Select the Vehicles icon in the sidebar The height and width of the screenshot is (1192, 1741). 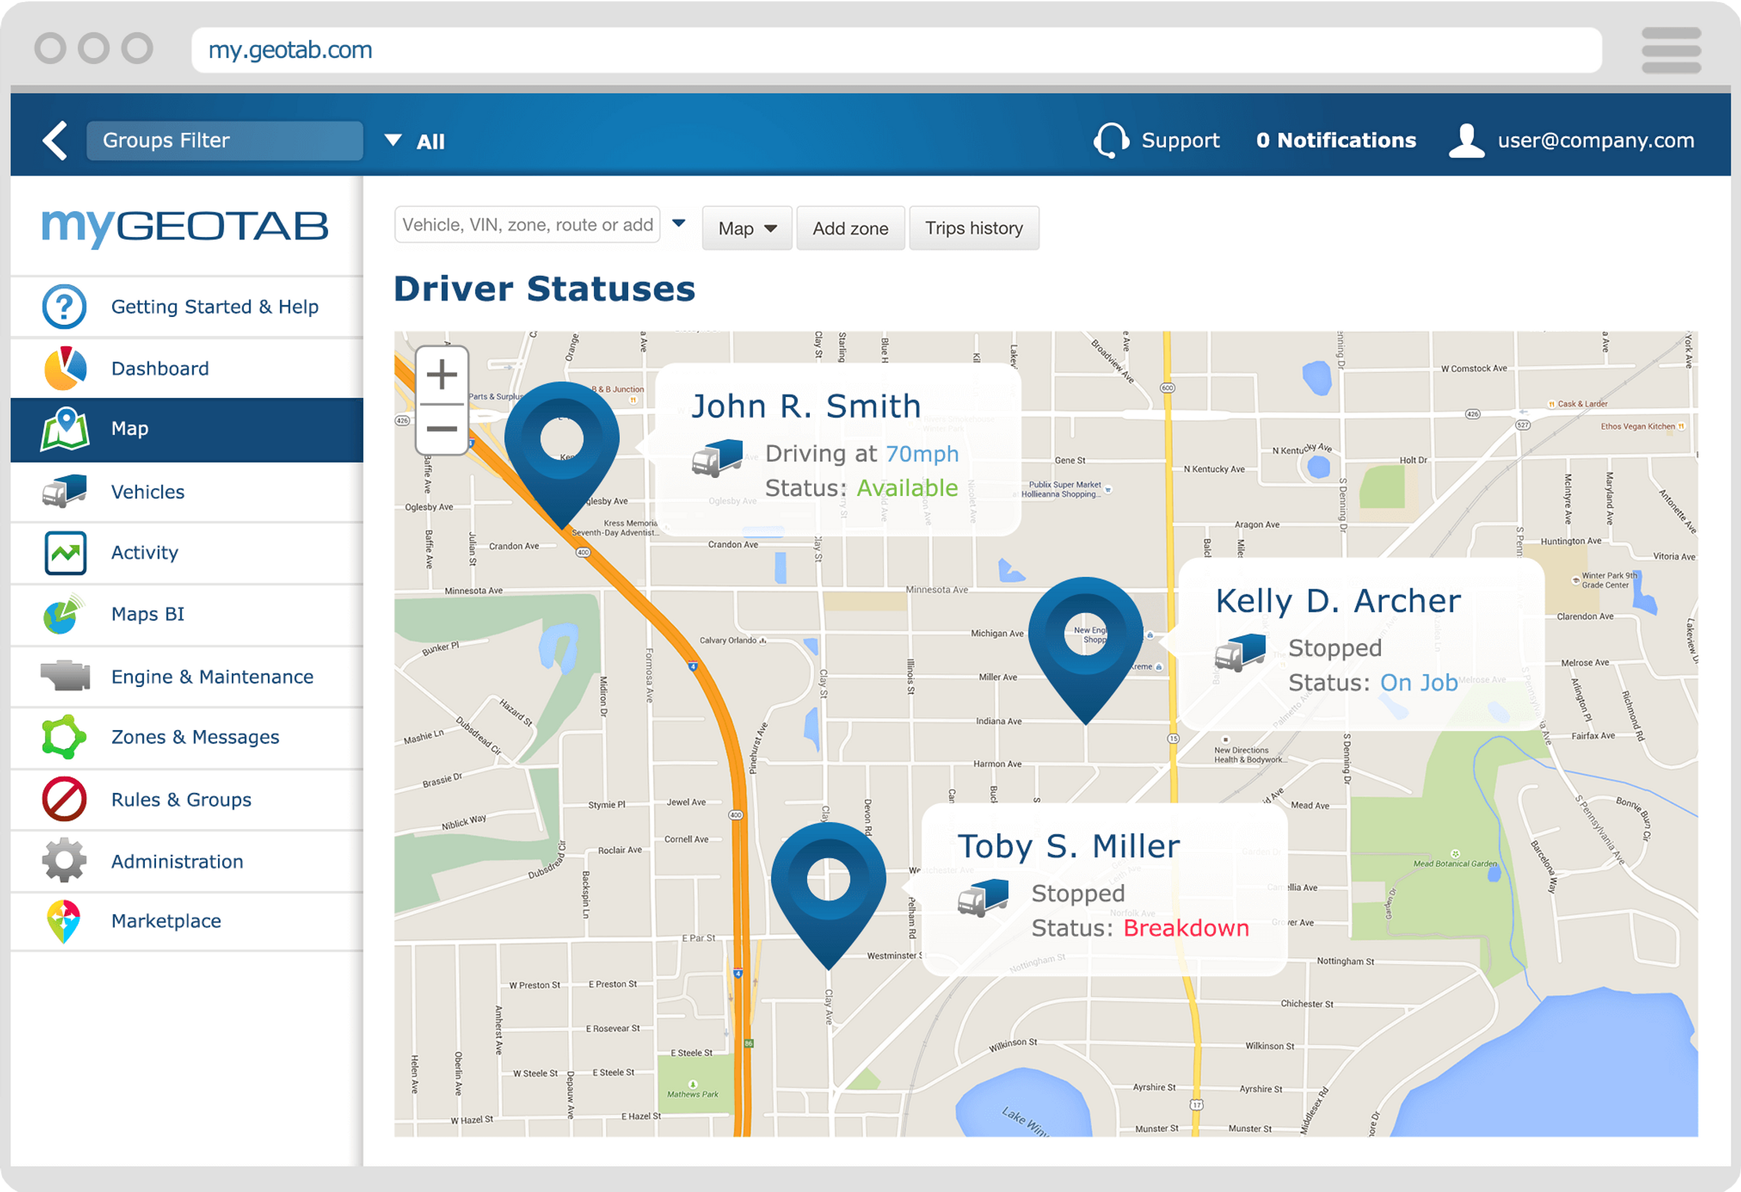point(66,490)
